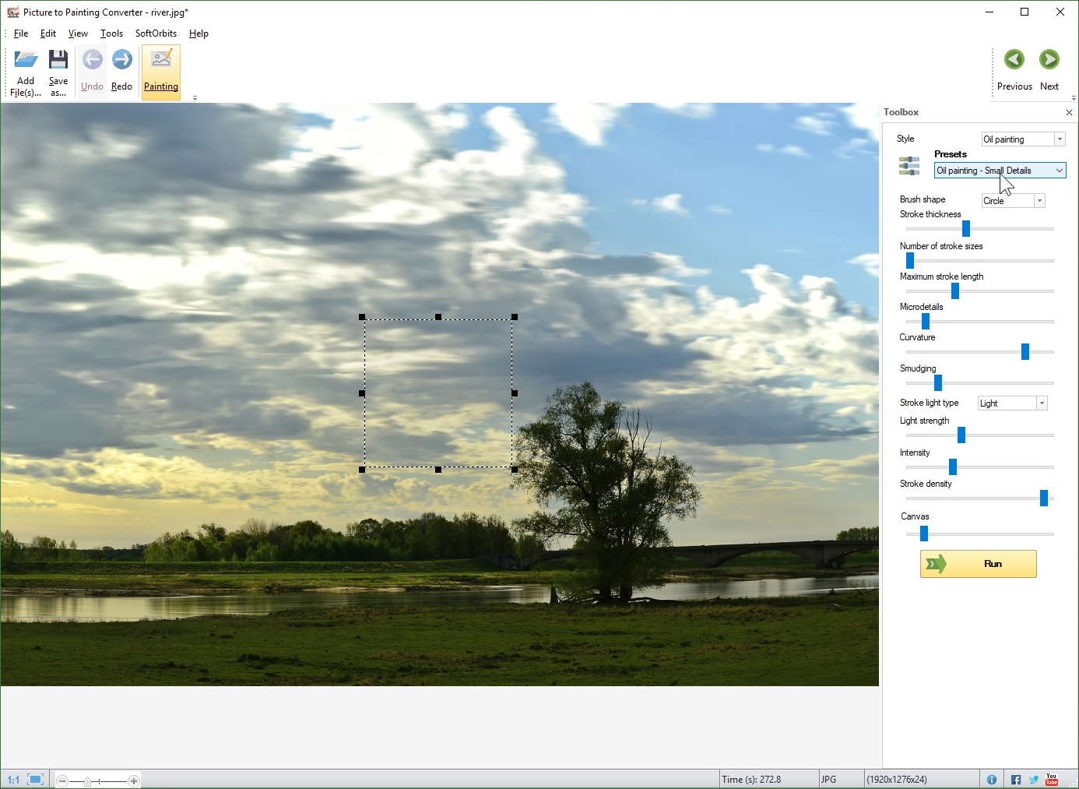
Task: Click the fit-to-window zoom icon
Action: pos(35,780)
